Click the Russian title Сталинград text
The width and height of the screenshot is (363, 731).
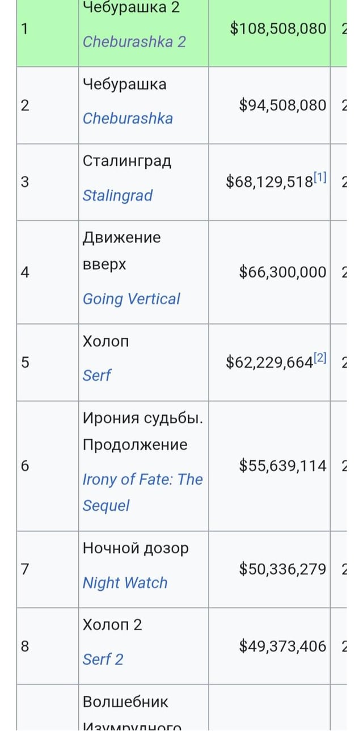(x=126, y=161)
